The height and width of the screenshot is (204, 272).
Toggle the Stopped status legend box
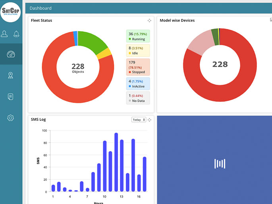click(138, 67)
